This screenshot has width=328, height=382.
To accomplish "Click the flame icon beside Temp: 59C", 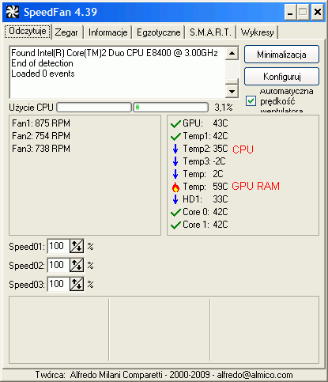I will [175, 187].
